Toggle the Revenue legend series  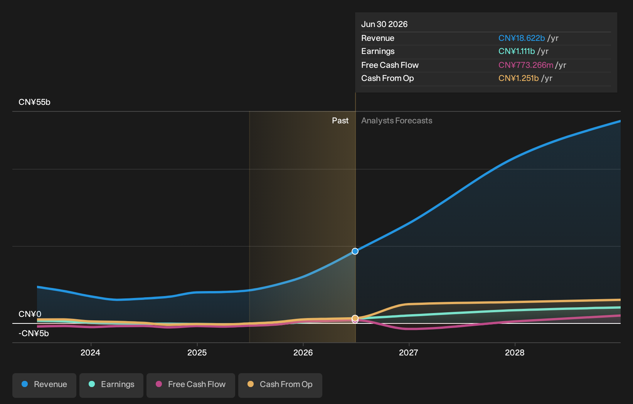click(44, 385)
